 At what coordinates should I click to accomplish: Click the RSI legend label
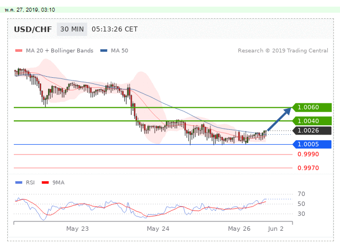[x=30, y=182]
